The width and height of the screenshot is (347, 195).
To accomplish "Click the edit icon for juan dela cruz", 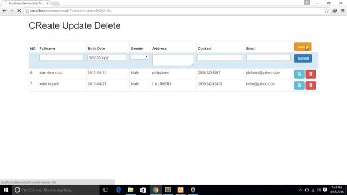I will [299, 74].
